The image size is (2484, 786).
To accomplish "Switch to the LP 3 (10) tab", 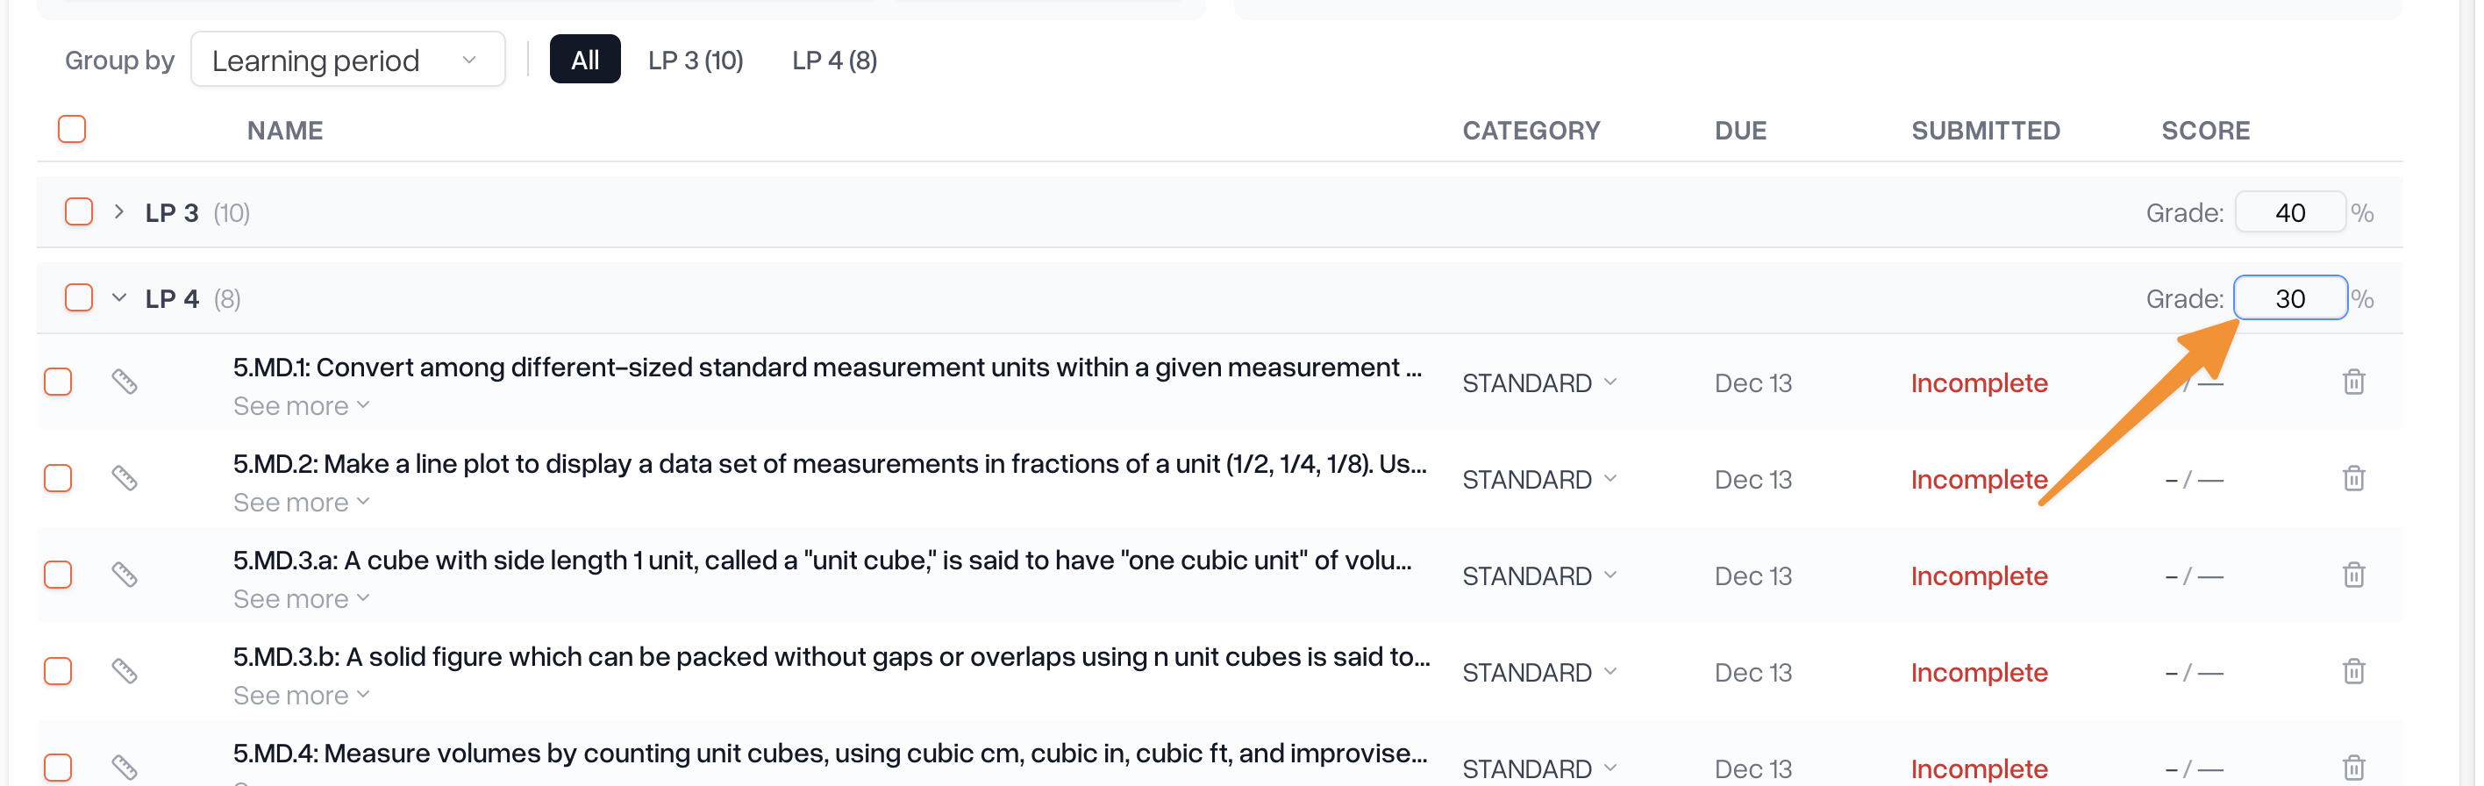I will click(x=696, y=60).
